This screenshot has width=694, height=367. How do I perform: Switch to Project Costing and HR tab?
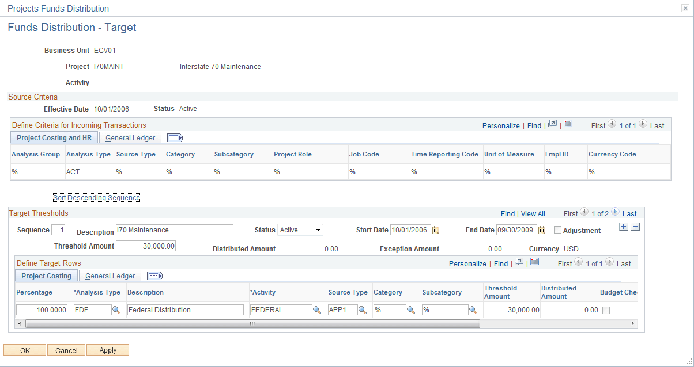[54, 138]
